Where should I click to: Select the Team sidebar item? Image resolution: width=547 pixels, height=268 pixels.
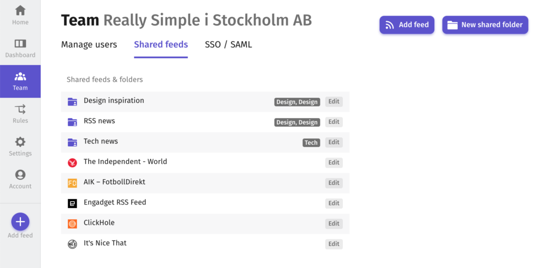point(20,82)
